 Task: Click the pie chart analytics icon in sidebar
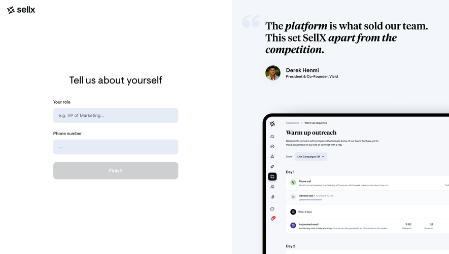(272, 196)
